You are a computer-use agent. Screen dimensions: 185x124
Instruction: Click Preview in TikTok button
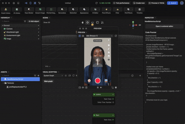pos(156,3)
